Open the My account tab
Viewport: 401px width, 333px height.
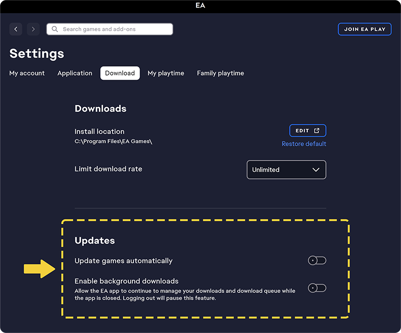(x=27, y=73)
